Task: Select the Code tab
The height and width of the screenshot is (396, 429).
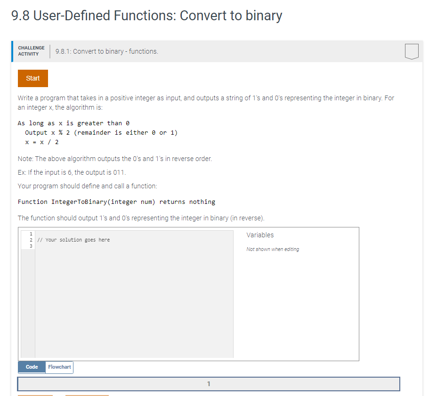Action: [32, 367]
